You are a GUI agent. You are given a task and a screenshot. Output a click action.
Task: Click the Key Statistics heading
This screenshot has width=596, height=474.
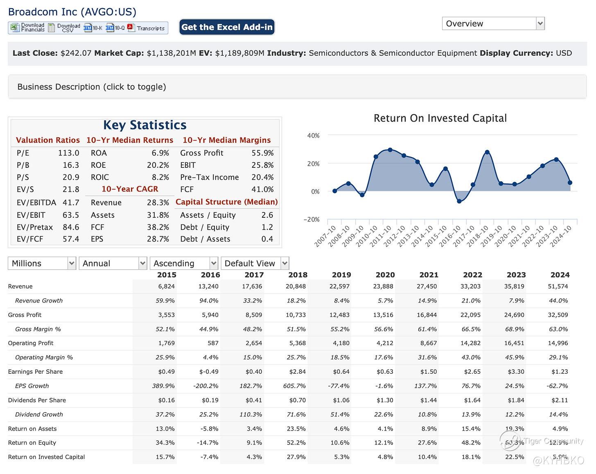[145, 125]
